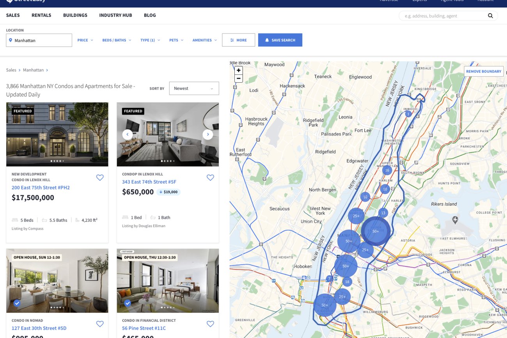Open the Buildings menu
Viewport: 507px width, 338px height.
pyautogui.click(x=75, y=15)
